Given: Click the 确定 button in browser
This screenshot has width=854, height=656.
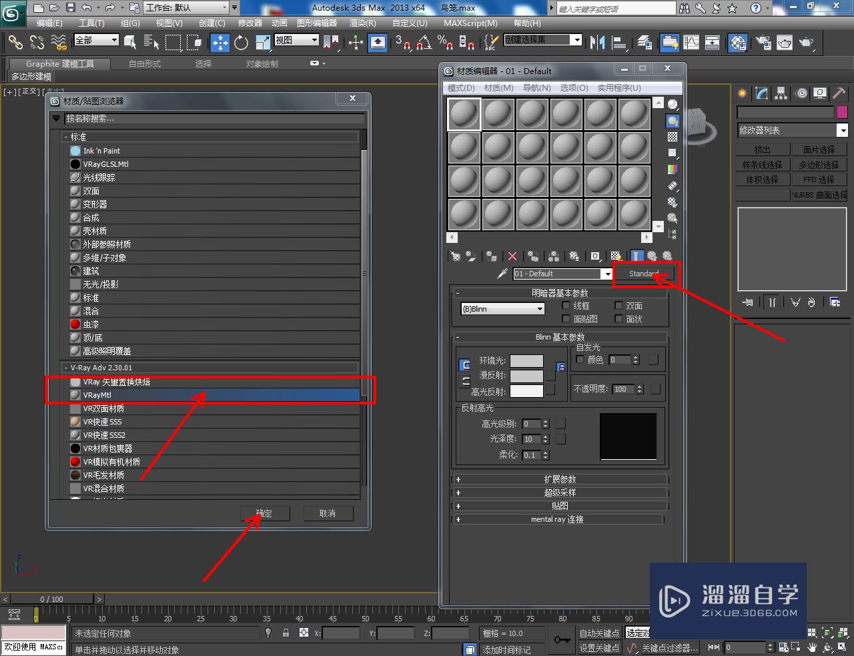Looking at the screenshot, I should (x=264, y=513).
